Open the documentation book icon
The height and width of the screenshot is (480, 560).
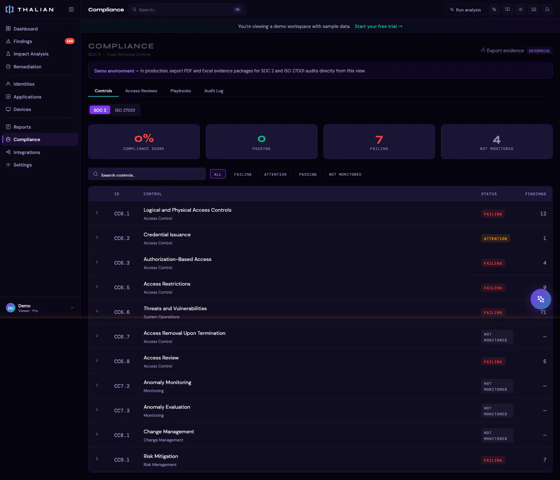pyautogui.click(x=507, y=10)
